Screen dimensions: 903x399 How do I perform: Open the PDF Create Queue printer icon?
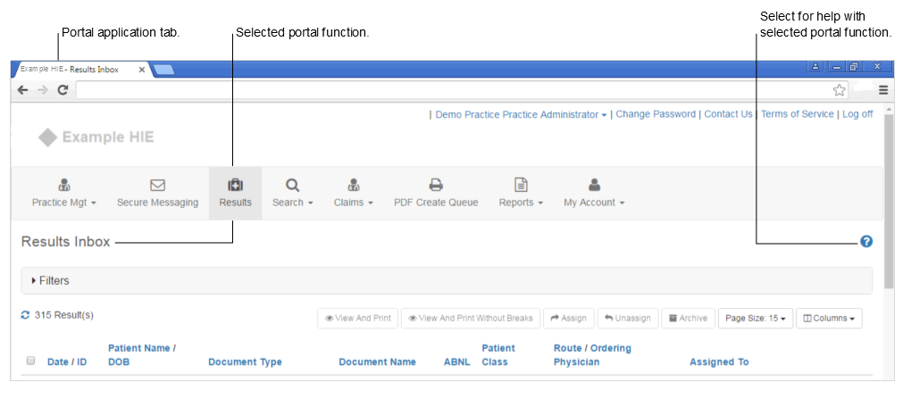(x=436, y=186)
